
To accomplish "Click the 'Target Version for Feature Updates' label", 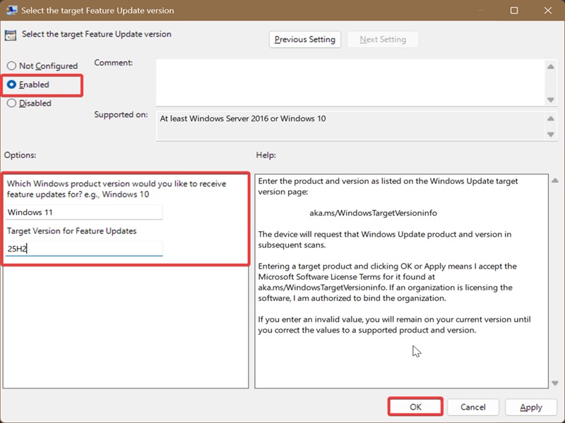I will (x=72, y=231).
